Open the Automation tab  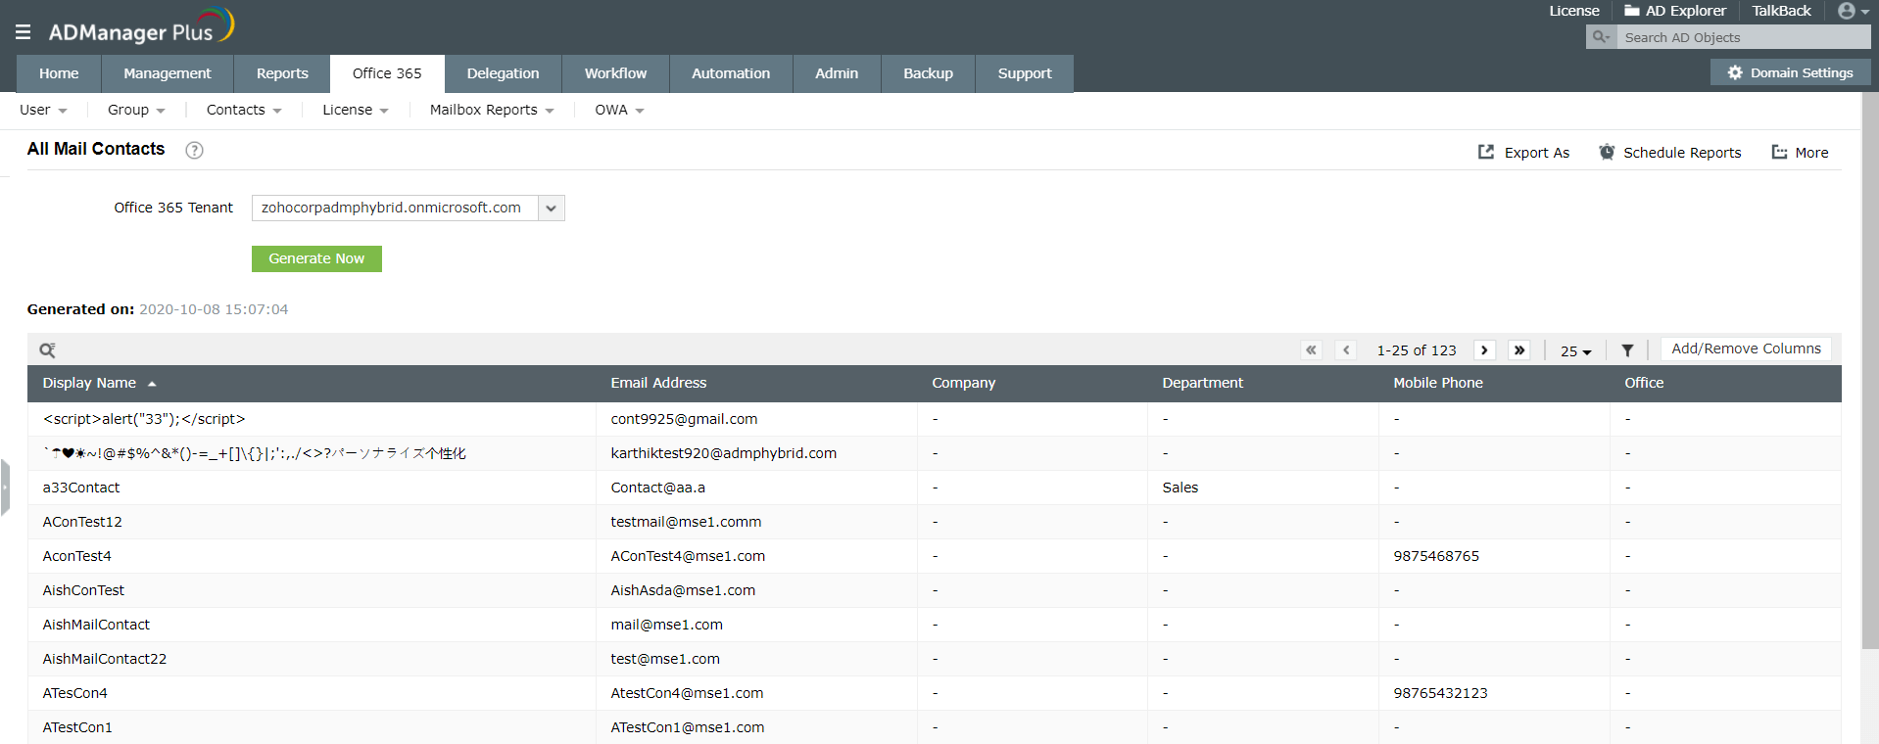[x=730, y=73]
